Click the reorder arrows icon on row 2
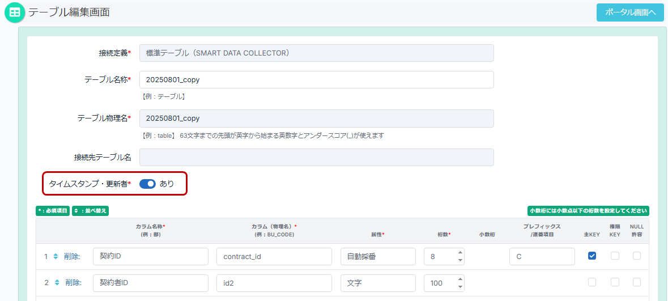The image size is (668, 301). (56, 282)
